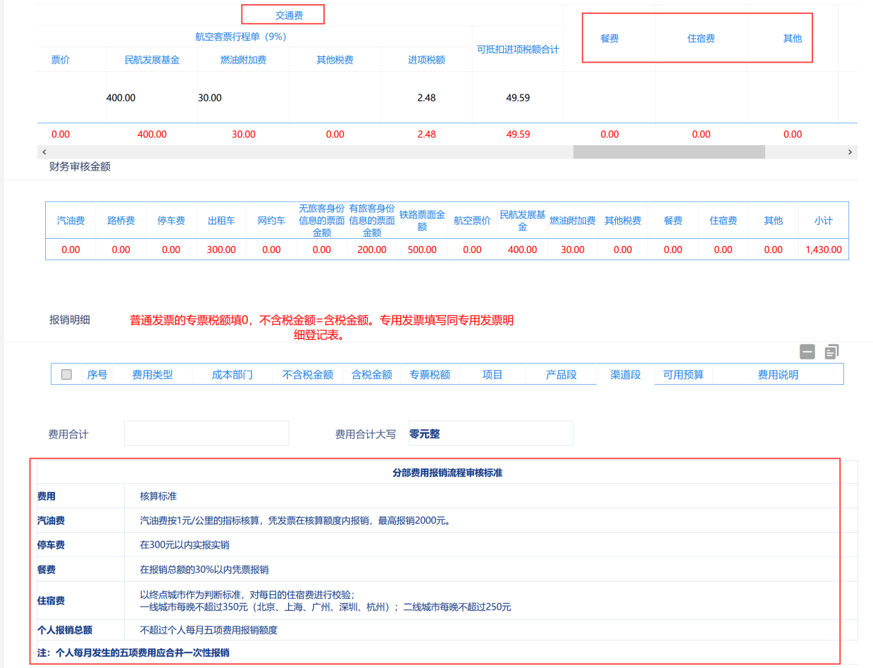Click the 报销明细 section label

tap(70, 320)
